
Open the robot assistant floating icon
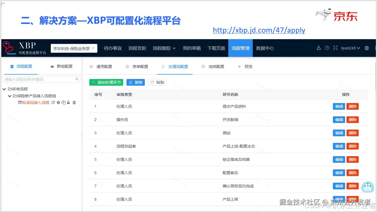pyautogui.click(x=367, y=187)
